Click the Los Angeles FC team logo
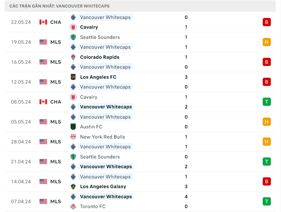 pyautogui.click(x=73, y=77)
